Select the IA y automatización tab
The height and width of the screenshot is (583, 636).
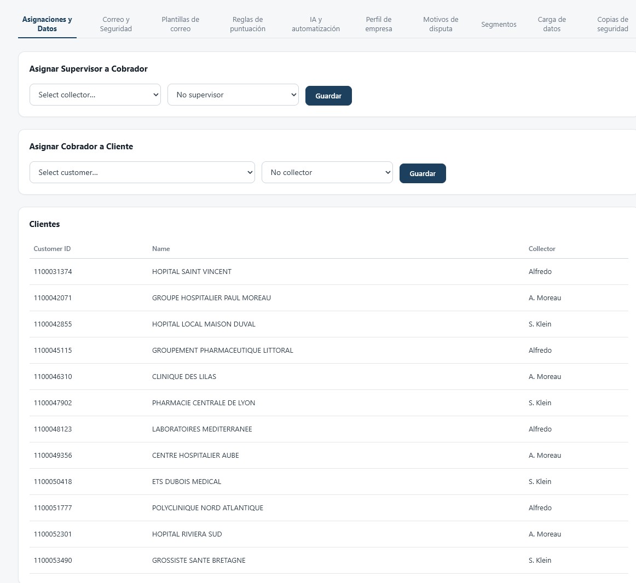coord(316,24)
